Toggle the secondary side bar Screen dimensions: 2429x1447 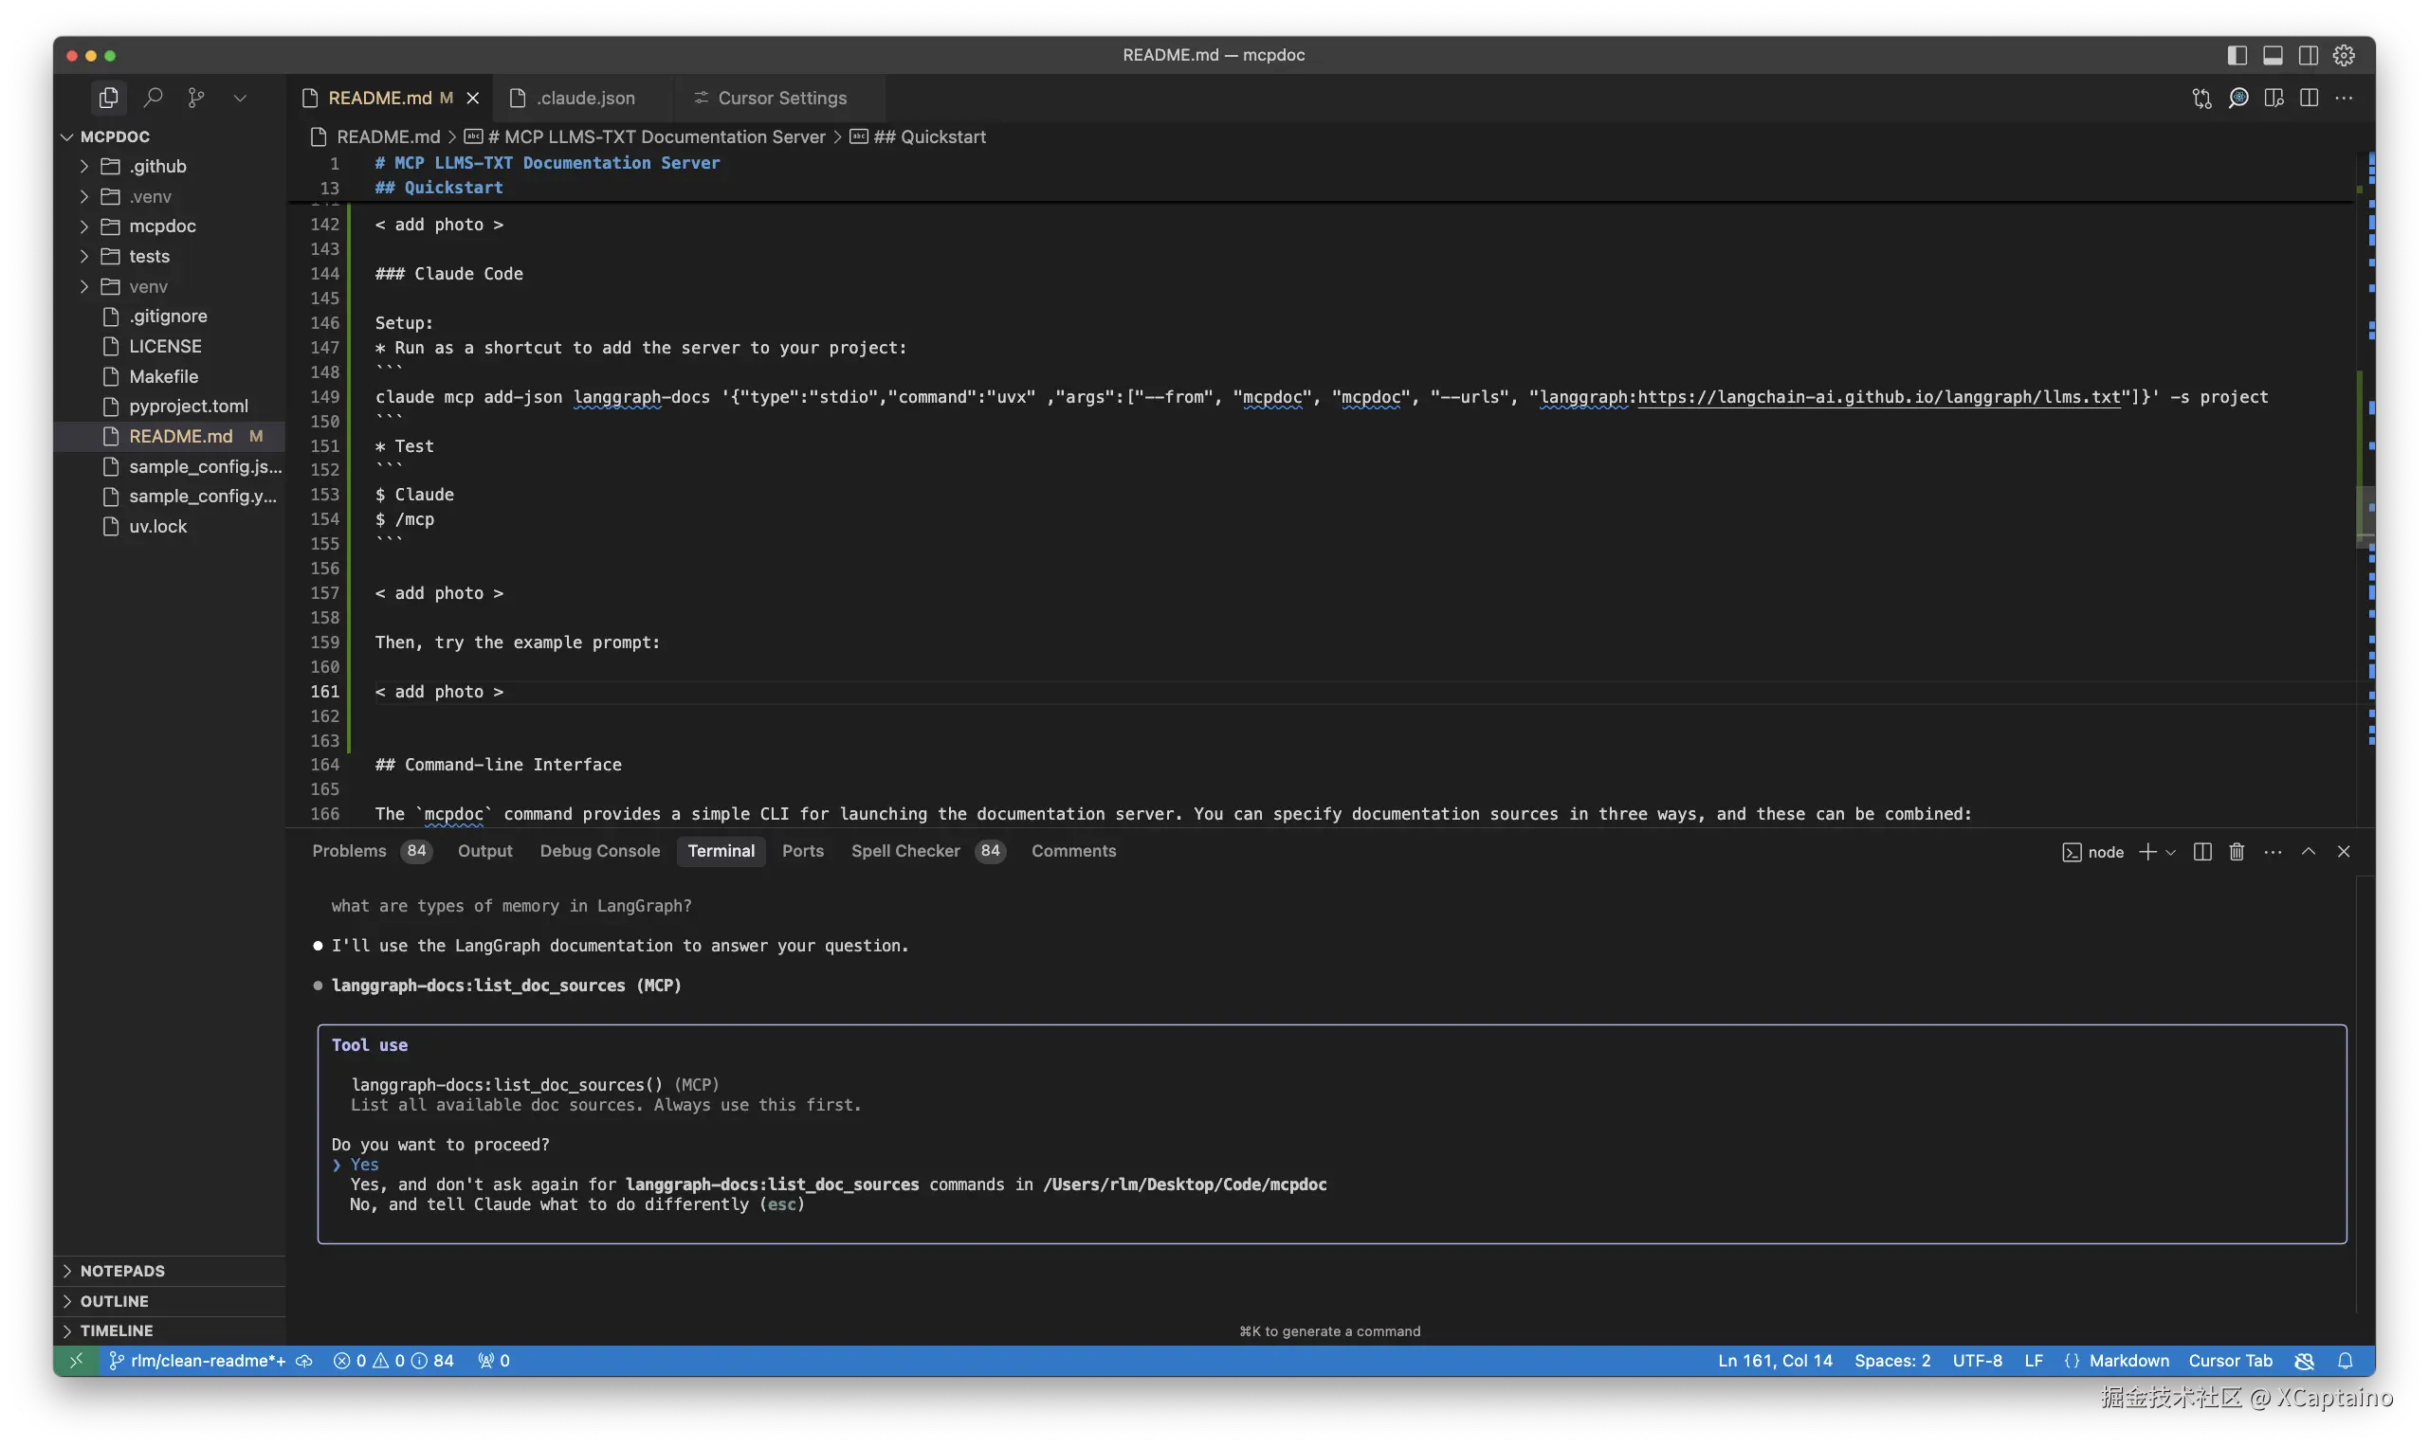[x=2309, y=55]
